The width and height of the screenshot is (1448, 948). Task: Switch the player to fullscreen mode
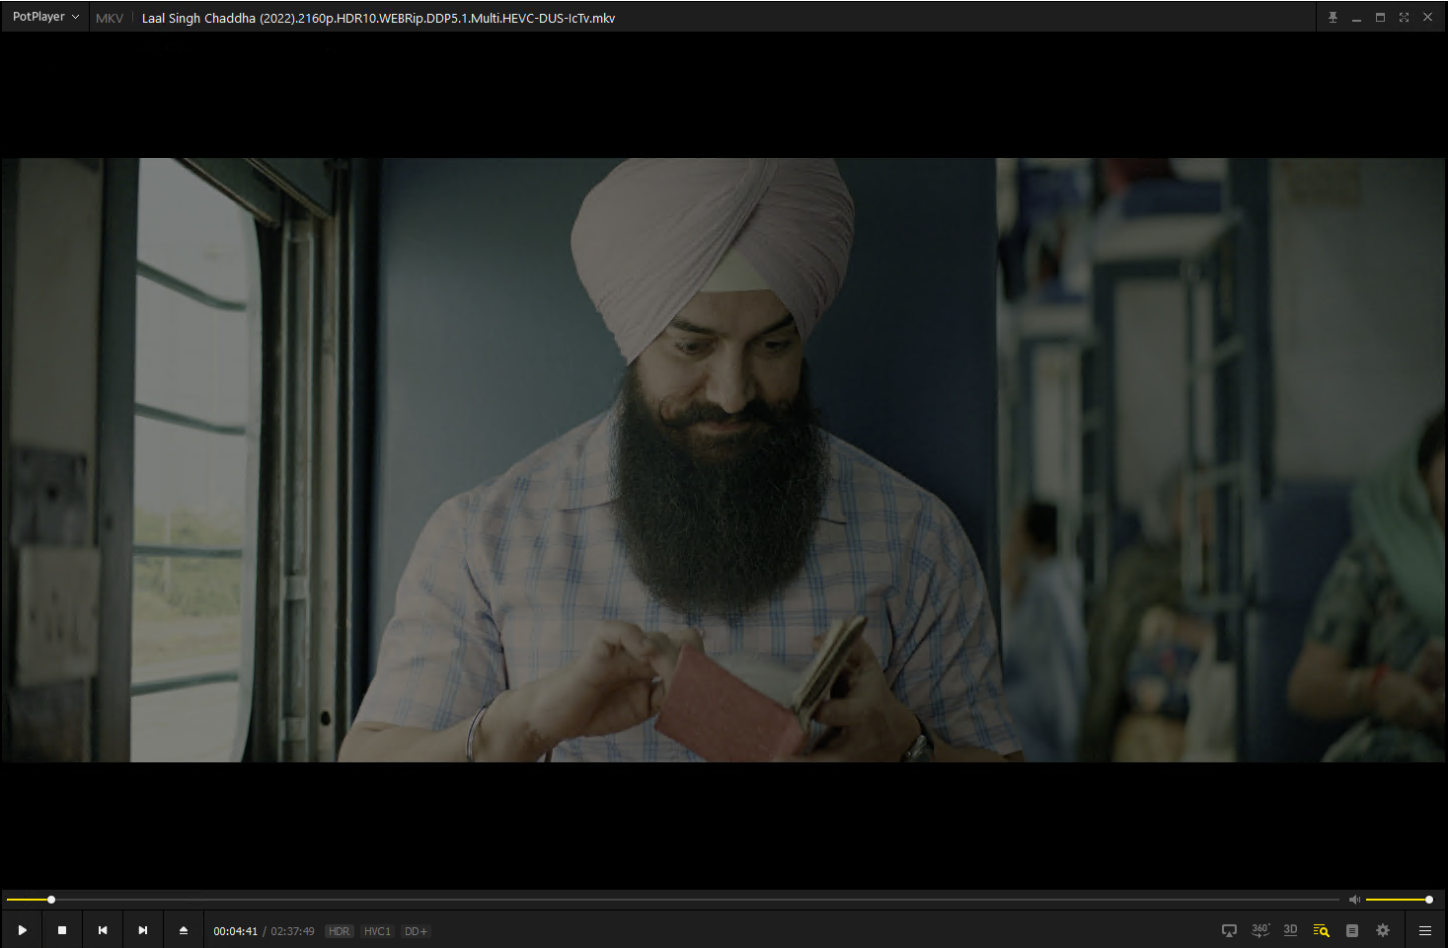pos(1404,18)
